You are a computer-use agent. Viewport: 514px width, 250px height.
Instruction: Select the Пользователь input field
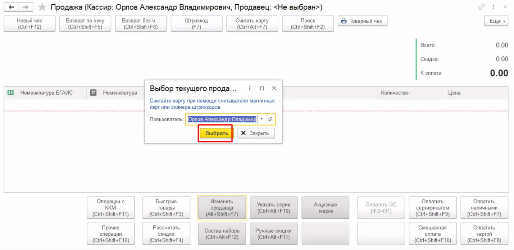(222, 119)
